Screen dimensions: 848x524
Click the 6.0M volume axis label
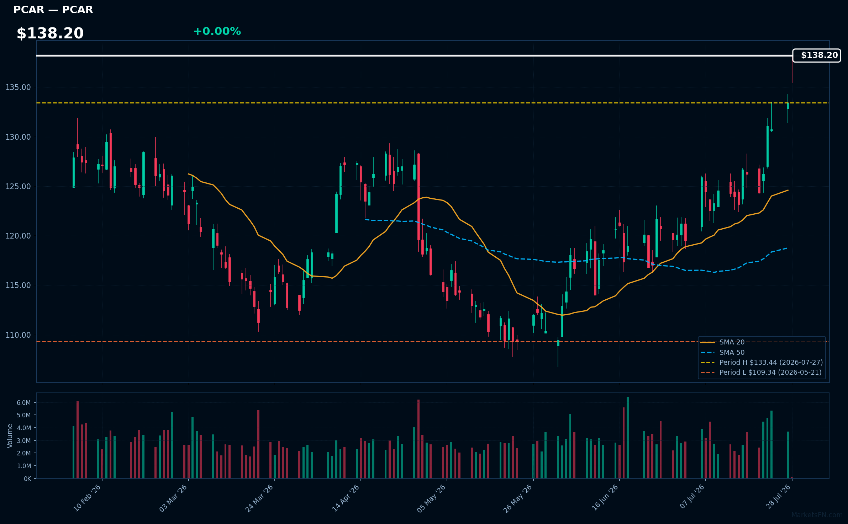pyautogui.click(x=24, y=403)
